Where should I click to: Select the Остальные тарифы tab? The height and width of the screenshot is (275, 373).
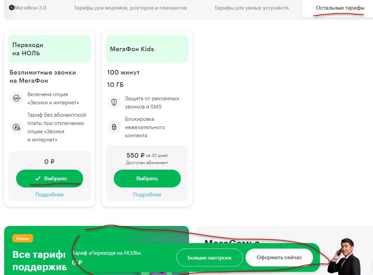coord(340,8)
